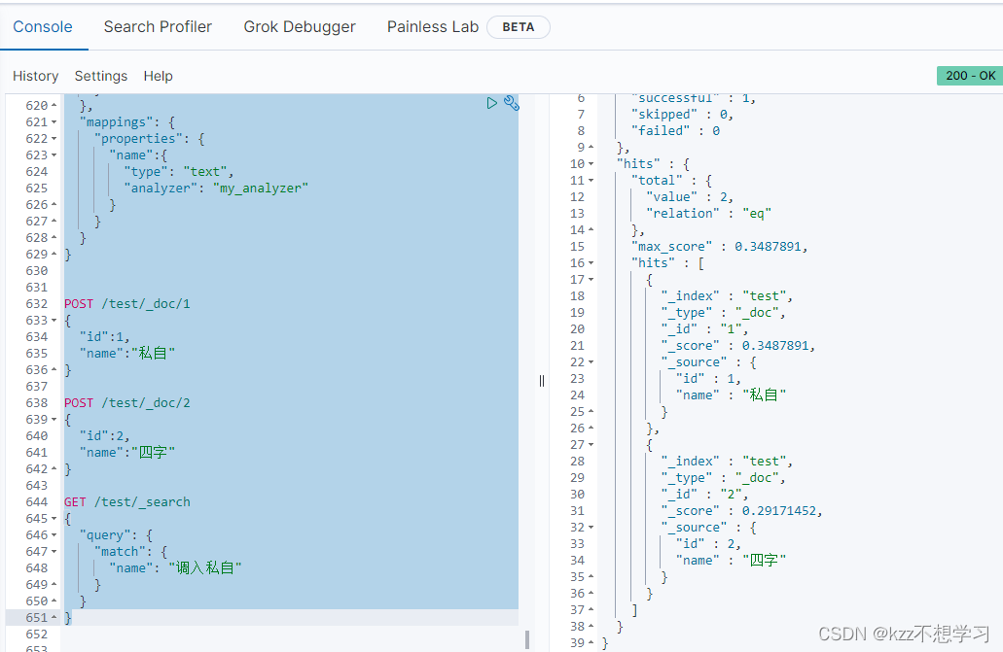Image resolution: width=1003 pixels, height=652 pixels.
Task: Click the query value "调入私自"
Action: click(x=205, y=567)
